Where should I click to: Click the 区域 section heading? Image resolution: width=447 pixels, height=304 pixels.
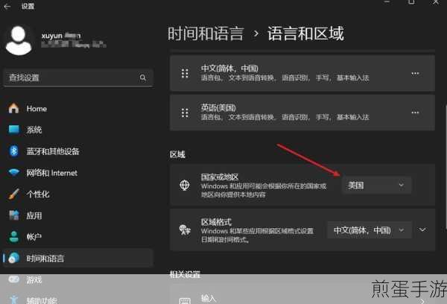tap(177, 154)
